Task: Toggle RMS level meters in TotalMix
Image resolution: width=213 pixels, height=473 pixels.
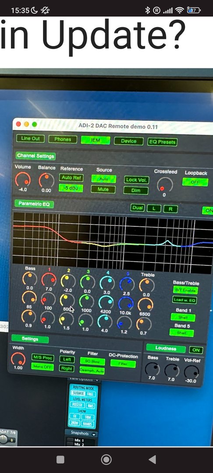Action: [x=91, y=406]
